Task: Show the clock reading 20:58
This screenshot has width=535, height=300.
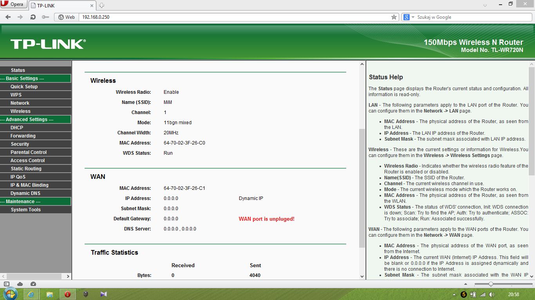Action: (x=513, y=295)
